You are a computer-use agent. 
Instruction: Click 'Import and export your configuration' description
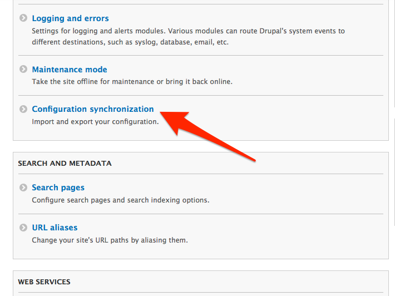tap(95, 122)
